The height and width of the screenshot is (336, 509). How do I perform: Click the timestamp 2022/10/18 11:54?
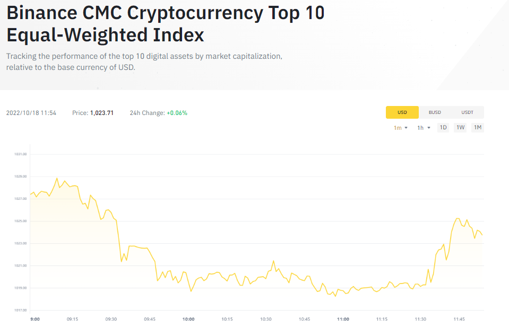(x=31, y=112)
